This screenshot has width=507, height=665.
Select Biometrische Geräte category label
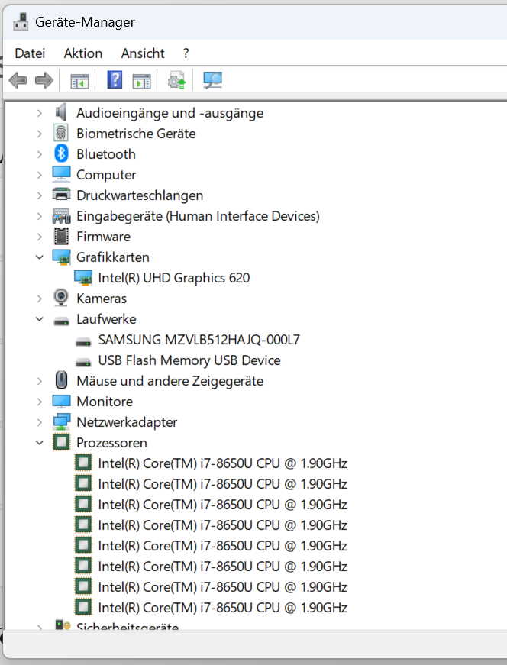click(136, 134)
